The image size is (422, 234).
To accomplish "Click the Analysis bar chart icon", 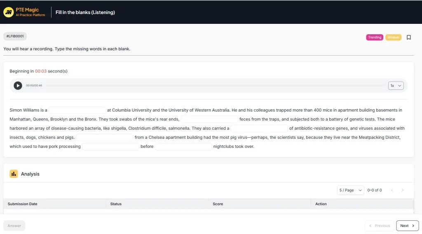I will click(x=14, y=174).
